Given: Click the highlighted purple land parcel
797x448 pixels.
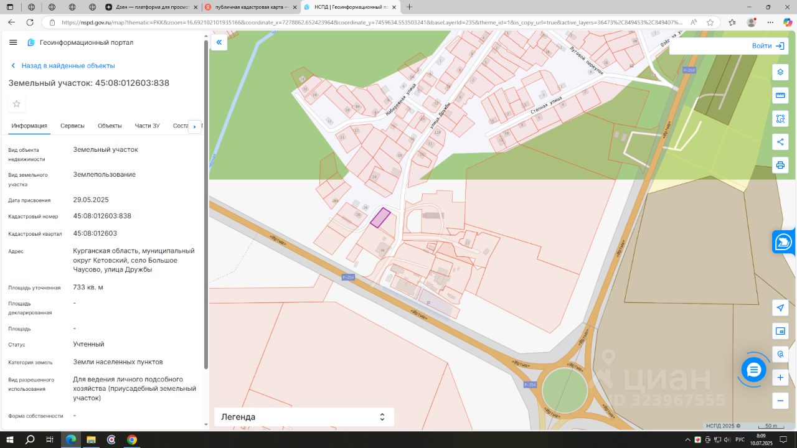Looking at the screenshot, I should click(x=380, y=218).
